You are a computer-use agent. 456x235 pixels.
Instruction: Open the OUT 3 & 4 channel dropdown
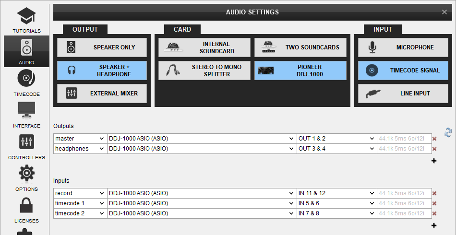[x=336, y=149]
